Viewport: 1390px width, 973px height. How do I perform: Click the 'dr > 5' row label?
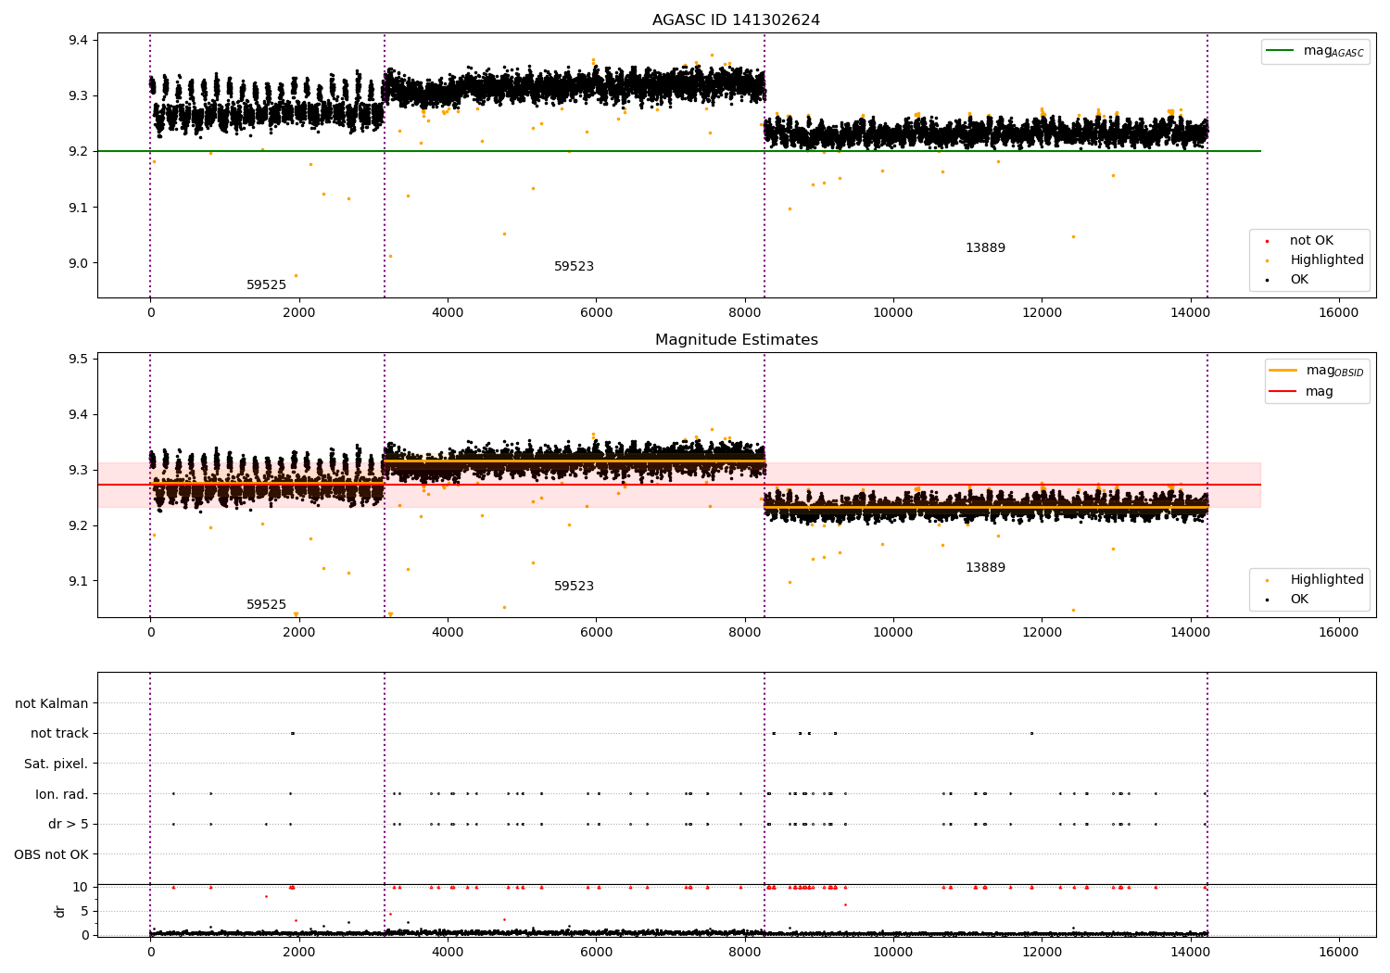point(69,825)
